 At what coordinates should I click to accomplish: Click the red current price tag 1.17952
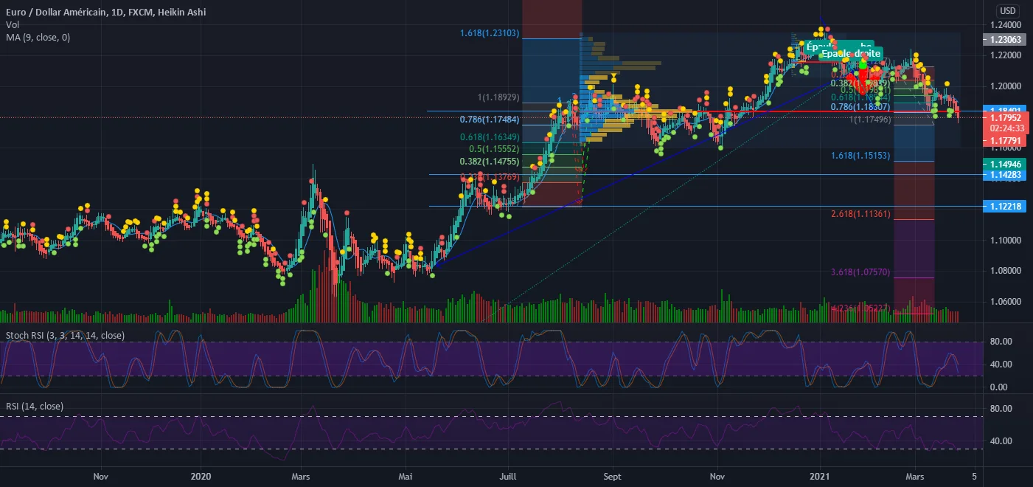click(1006, 117)
